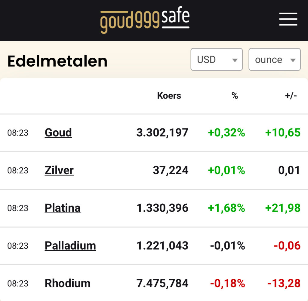Open the Goud link
The height and width of the screenshot is (301, 308).
(x=58, y=132)
